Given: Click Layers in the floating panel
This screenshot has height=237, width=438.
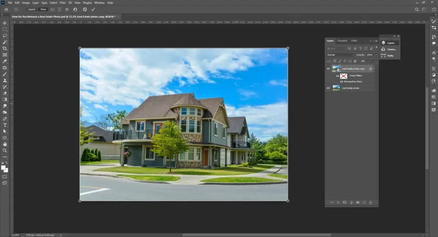Looking at the screenshot, I should point(390,43).
